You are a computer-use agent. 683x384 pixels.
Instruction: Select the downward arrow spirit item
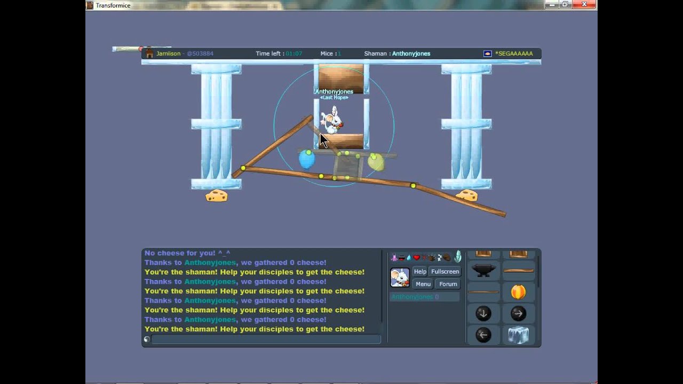coord(483,314)
